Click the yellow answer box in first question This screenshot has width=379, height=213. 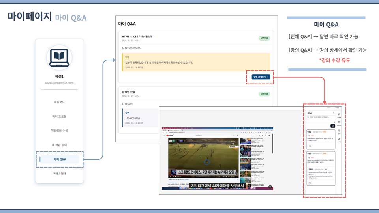[x=196, y=62]
